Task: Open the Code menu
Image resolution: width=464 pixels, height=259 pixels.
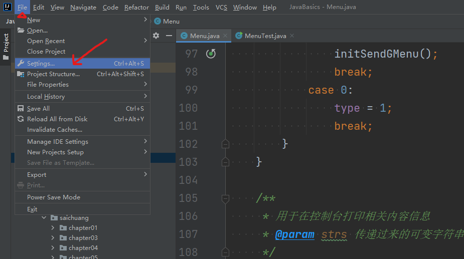Action: tap(110, 7)
